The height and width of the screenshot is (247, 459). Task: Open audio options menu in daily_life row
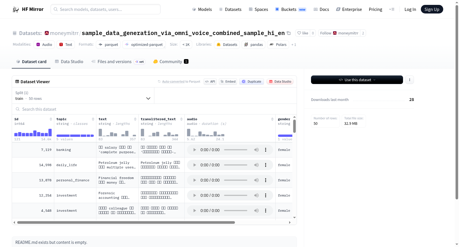[266, 165]
